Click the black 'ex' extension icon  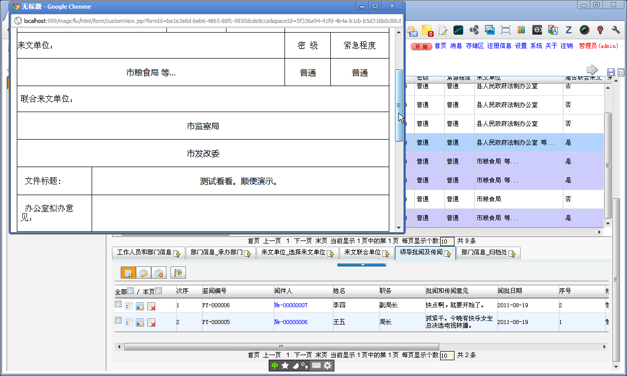[537, 30]
